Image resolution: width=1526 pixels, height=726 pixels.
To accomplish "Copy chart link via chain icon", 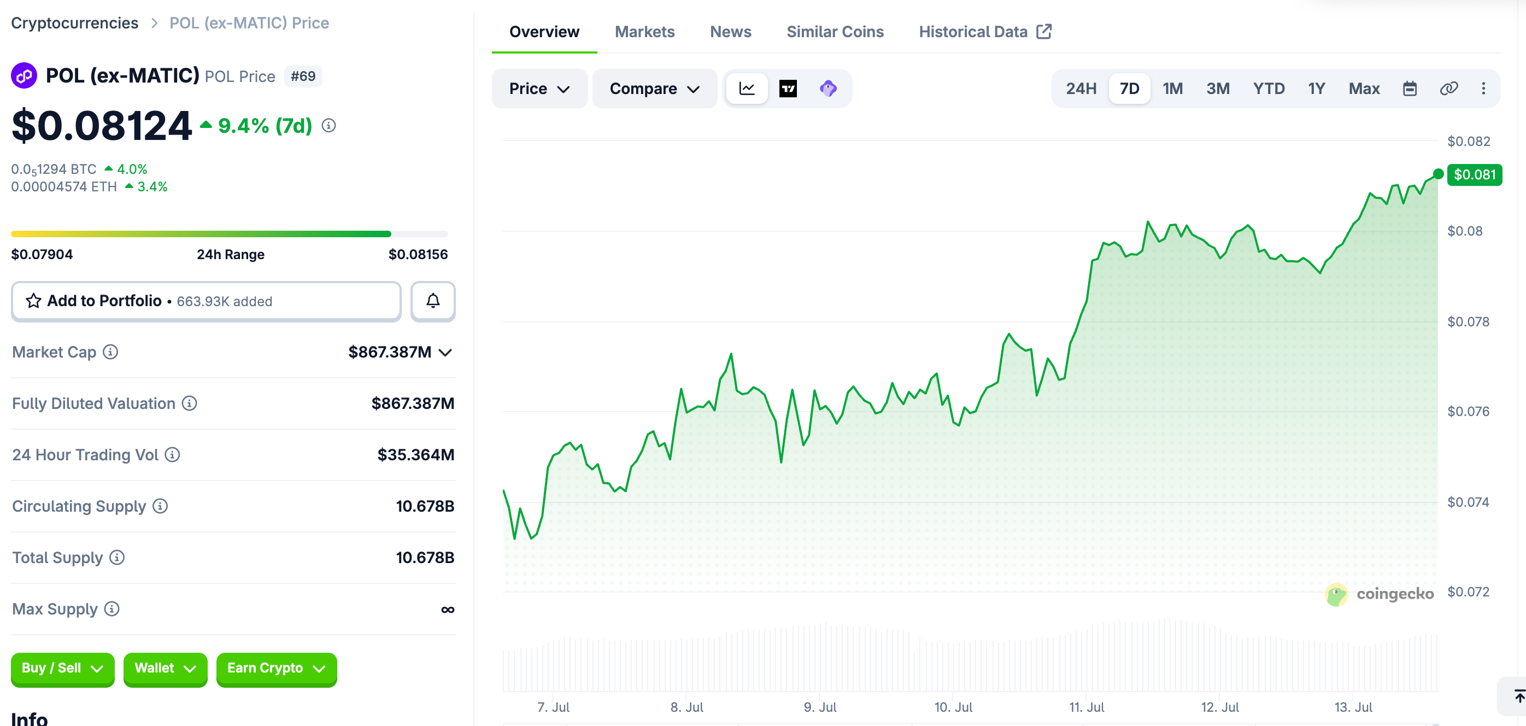I will tap(1449, 89).
